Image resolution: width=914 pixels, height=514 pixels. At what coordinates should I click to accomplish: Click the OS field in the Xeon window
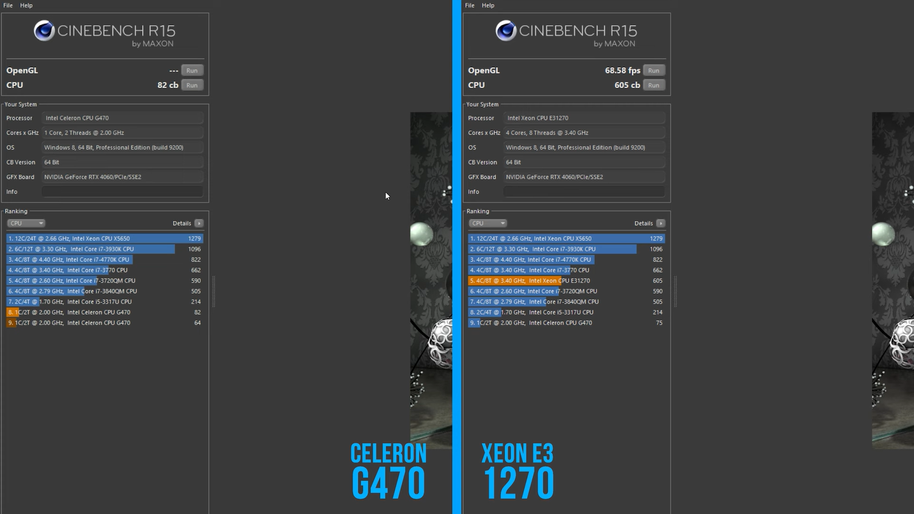pyautogui.click(x=584, y=147)
